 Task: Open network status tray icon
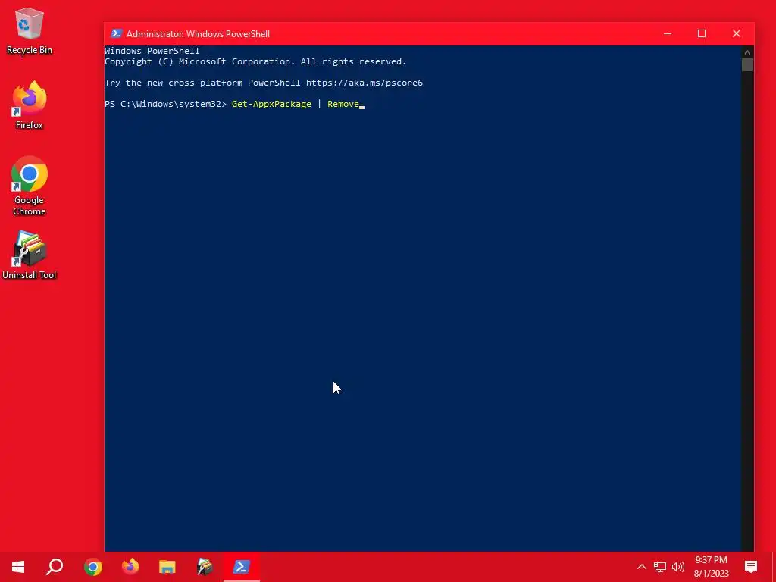click(660, 567)
